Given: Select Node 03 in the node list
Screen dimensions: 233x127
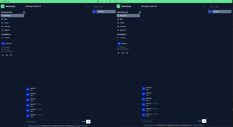Looking at the screenshot, I should [104, 11].
